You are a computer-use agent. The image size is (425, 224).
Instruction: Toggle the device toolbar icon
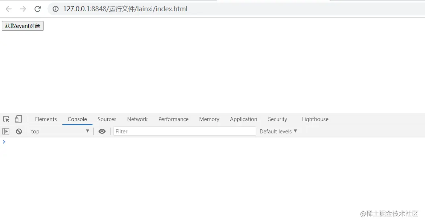click(18, 119)
